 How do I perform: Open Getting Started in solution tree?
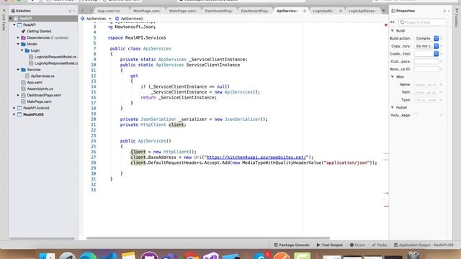(x=39, y=31)
